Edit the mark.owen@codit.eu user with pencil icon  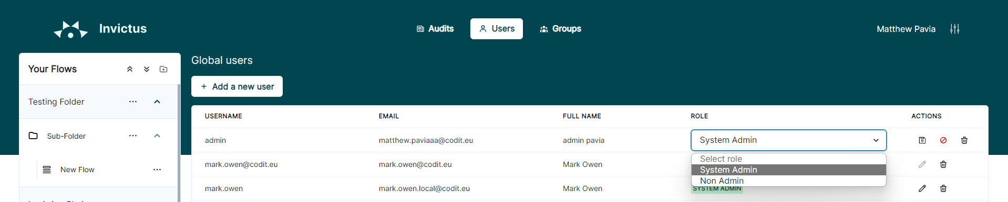(x=922, y=164)
